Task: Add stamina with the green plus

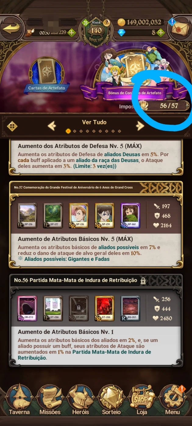Action: pyautogui.click(x=72, y=33)
